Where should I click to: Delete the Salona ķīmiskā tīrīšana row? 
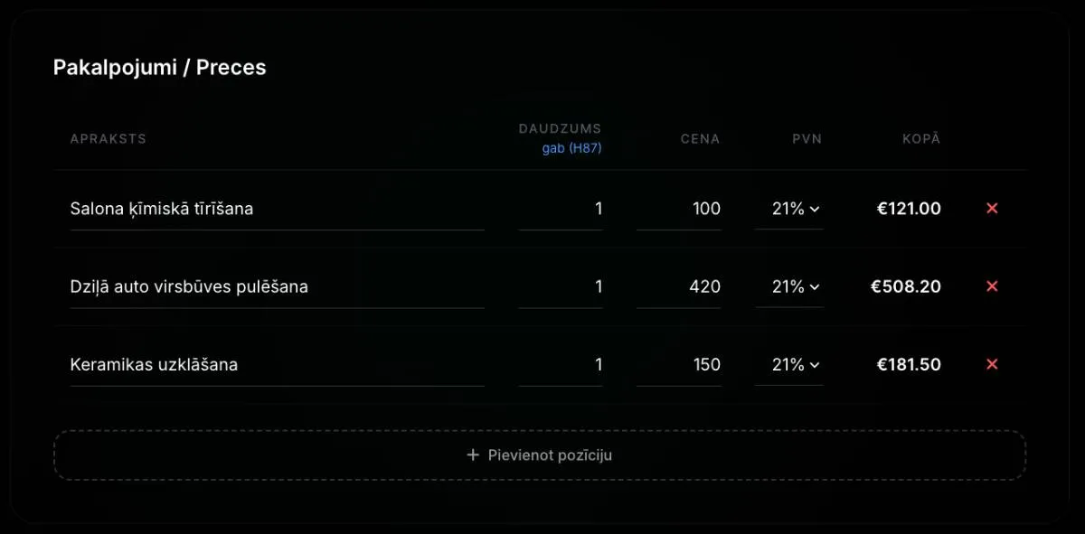pyautogui.click(x=992, y=209)
